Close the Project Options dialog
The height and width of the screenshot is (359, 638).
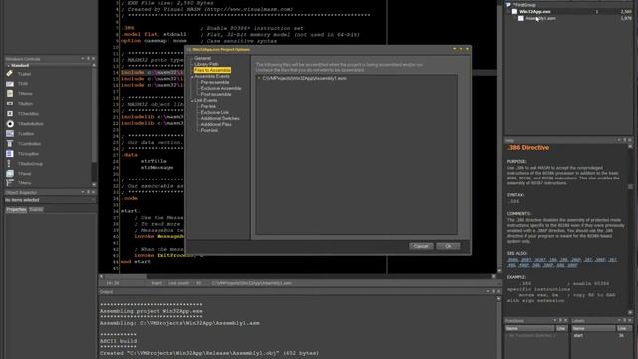tap(467, 49)
